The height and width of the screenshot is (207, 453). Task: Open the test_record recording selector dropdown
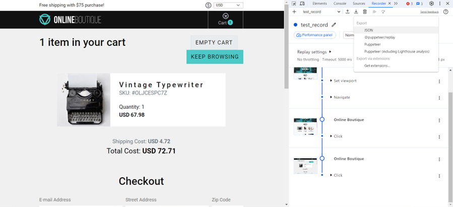click(x=321, y=12)
